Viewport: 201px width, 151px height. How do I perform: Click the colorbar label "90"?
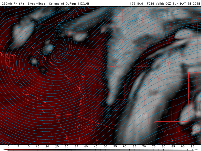point(183,146)
